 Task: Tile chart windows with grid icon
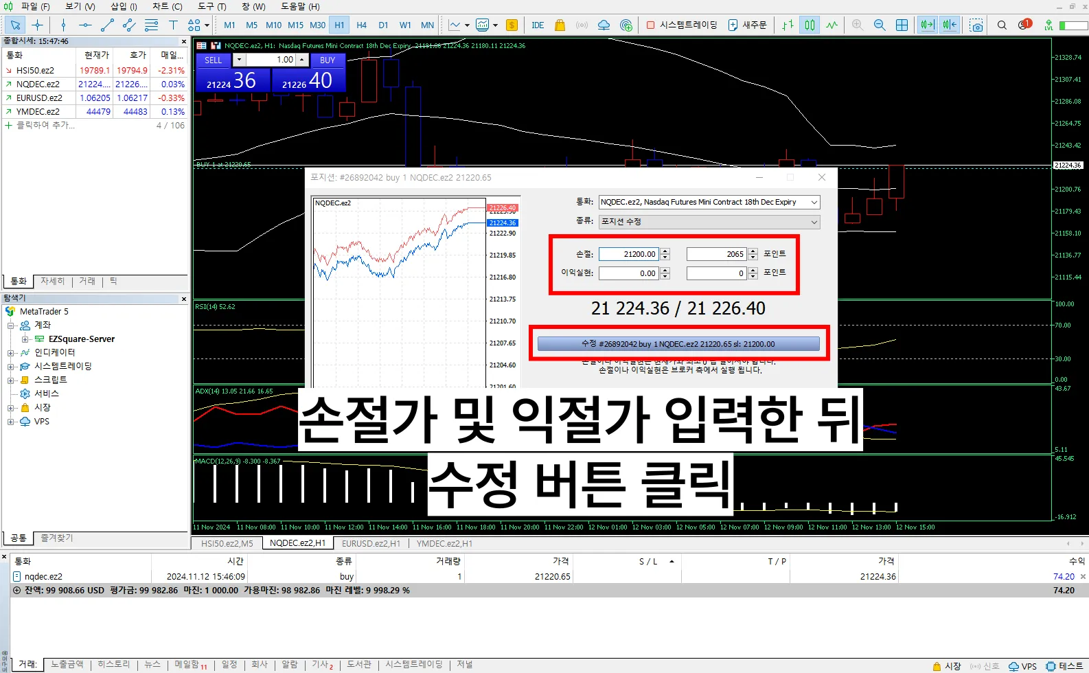click(902, 25)
